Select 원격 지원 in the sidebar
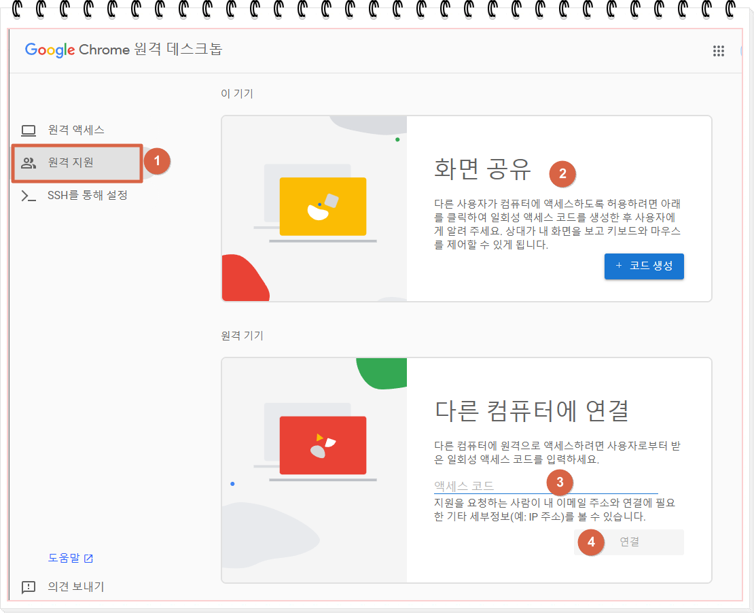 click(x=77, y=163)
